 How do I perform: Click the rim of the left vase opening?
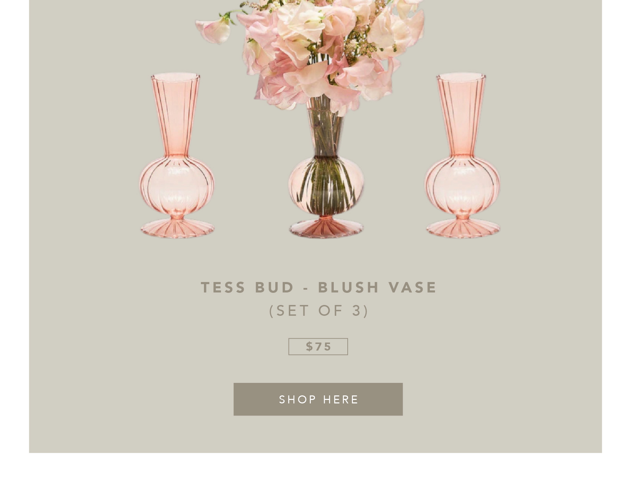(175, 76)
